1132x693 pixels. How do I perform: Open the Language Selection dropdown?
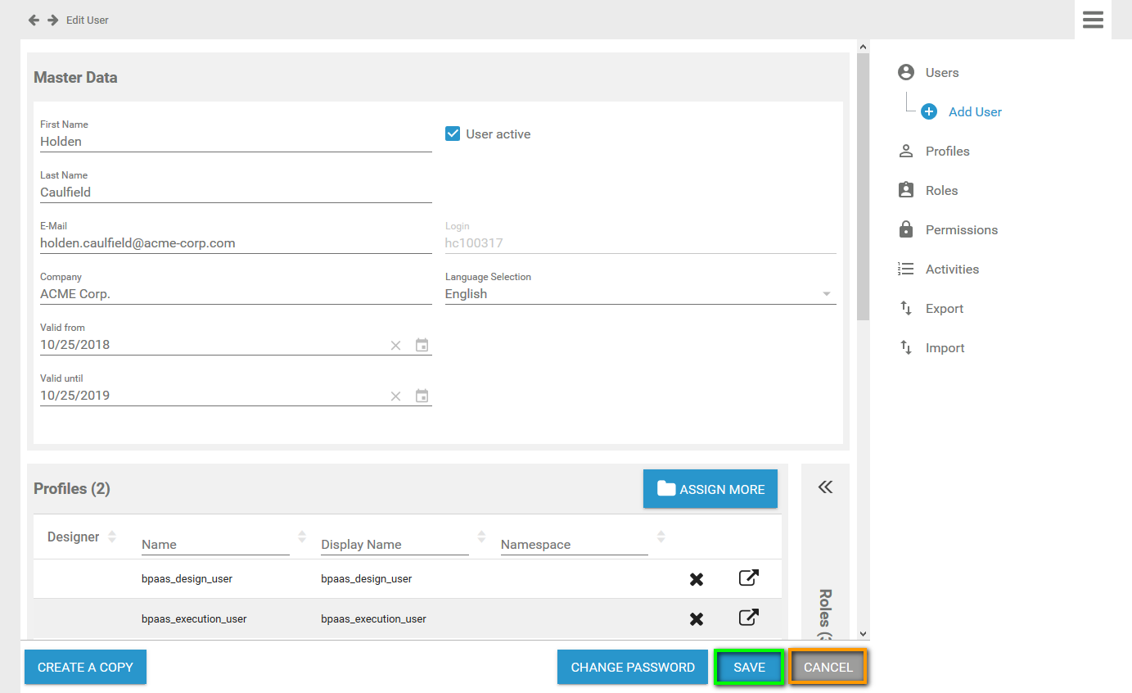(x=640, y=294)
